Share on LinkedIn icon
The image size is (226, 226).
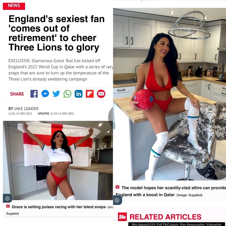78,94
